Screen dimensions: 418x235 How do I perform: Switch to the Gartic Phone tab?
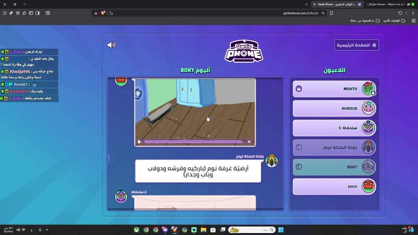(338, 4)
